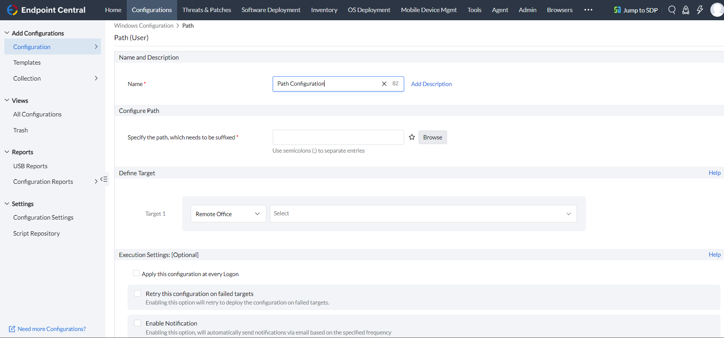
Task: Open the Admin tab
Action: pyautogui.click(x=527, y=10)
